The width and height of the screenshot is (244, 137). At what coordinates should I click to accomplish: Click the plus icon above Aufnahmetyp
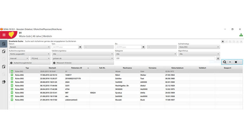[x=222, y=42]
